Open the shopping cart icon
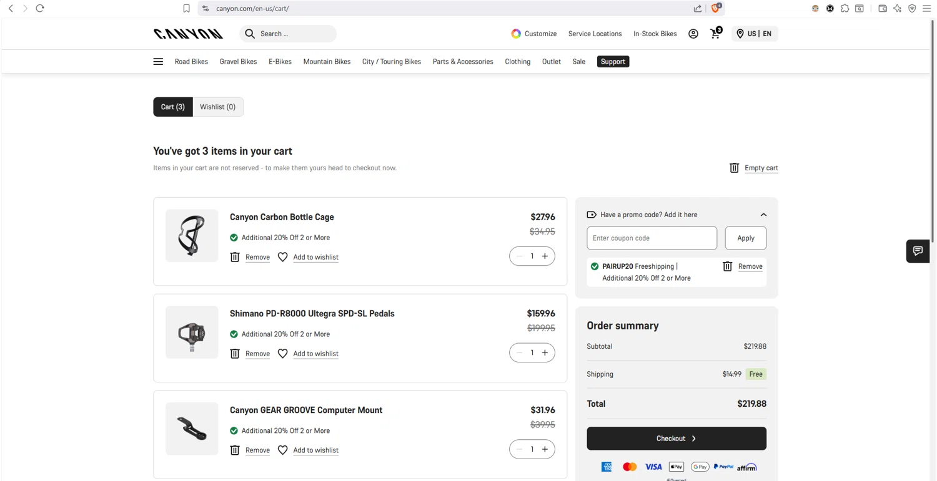Viewport: 937px width, 481px height. point(716,34)
